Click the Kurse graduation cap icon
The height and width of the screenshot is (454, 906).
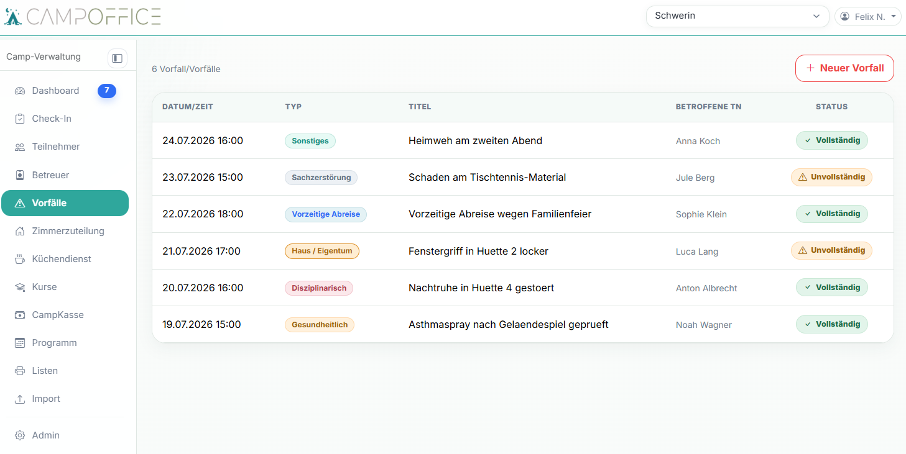20,287
